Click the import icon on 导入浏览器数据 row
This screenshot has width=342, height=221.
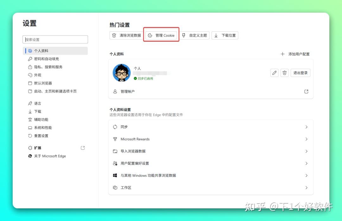click(115, 151)
